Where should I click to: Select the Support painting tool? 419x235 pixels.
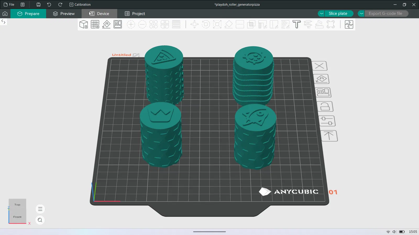point(262,24)
